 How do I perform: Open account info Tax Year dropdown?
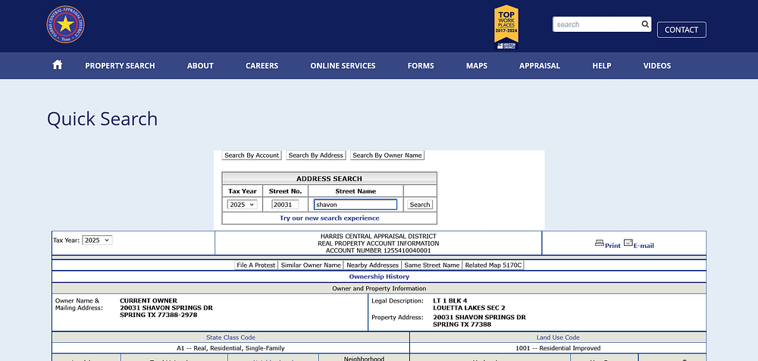(x=97, y=240)
